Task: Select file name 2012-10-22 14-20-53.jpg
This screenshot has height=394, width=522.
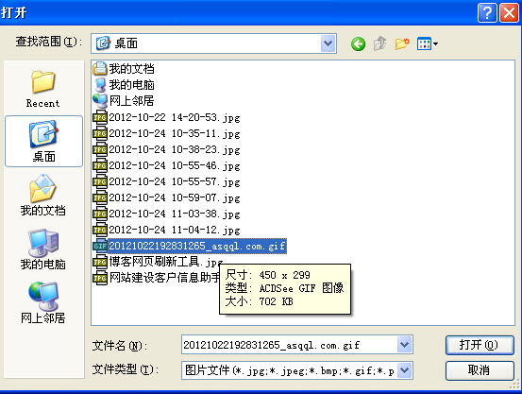Action: click(175, 117)
